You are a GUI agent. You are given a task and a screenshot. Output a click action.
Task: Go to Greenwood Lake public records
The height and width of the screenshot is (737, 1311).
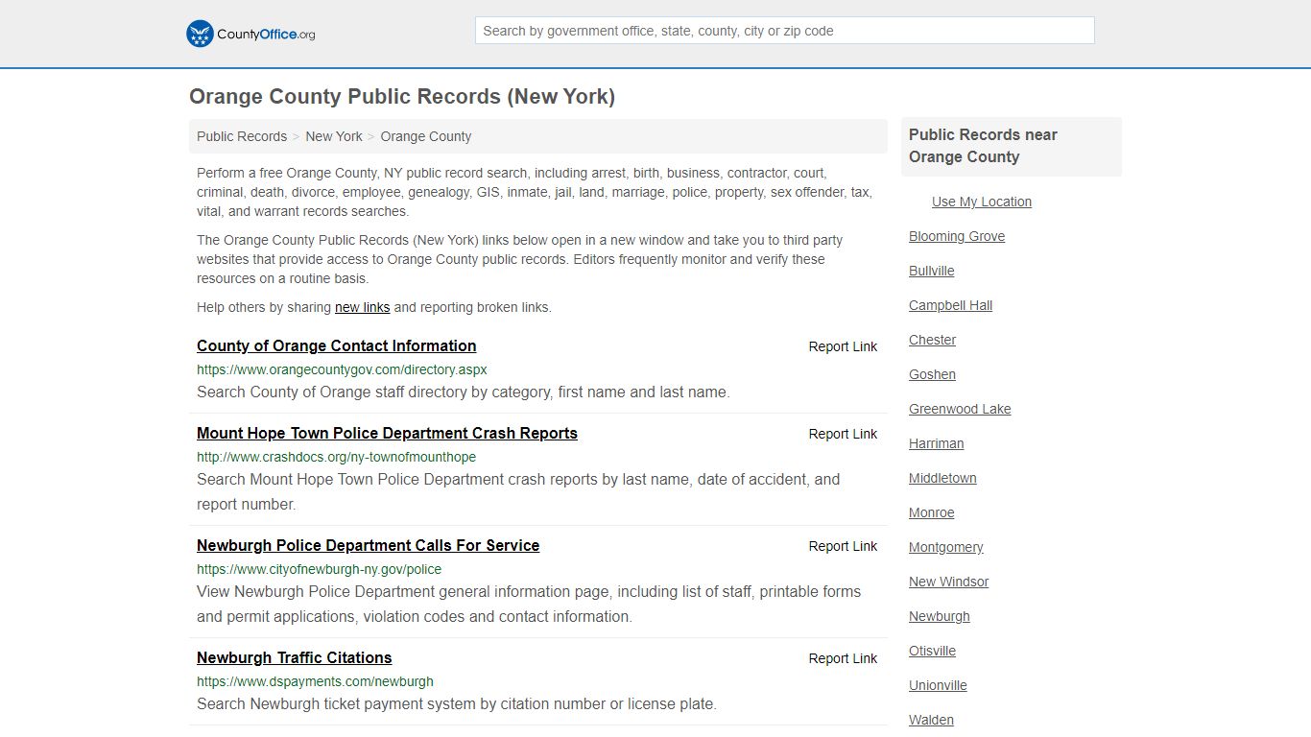click(960, 409)
